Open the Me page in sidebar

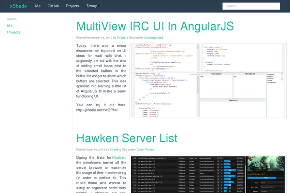(x=10, y=26)
